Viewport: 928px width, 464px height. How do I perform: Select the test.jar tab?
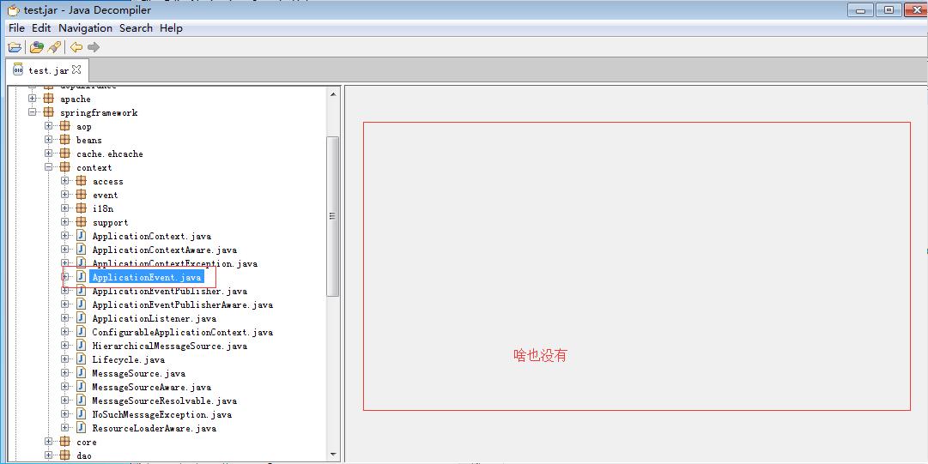click(47, 70)
